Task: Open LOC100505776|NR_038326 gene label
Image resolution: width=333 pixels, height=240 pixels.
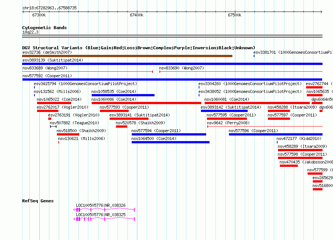Action: [101, 205]
